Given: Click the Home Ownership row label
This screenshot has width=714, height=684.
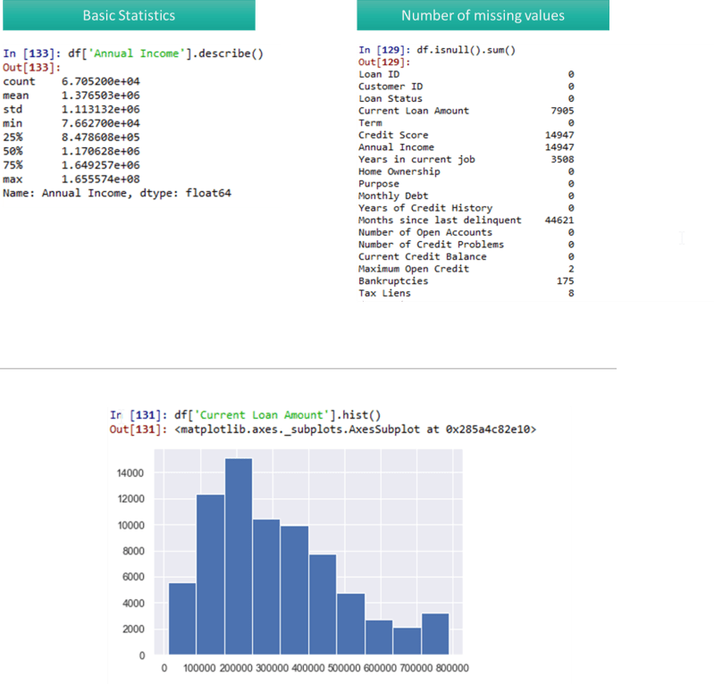Looking at the screenshot, I should (399, 171).
